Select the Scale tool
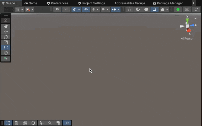This screenshot has height=126, width=202. click(6, 42)
